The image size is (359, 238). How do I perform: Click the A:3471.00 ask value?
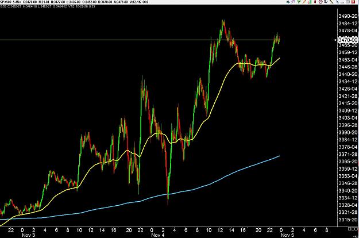click(121, 2)
